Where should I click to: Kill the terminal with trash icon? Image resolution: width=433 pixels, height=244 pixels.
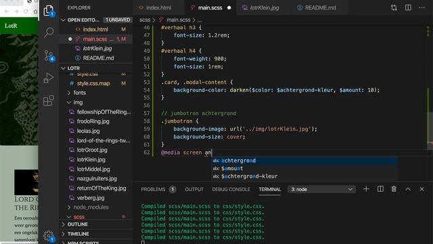[394, 189]
